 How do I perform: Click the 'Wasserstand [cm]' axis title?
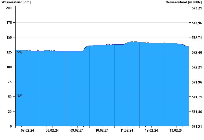click(16, 2)
